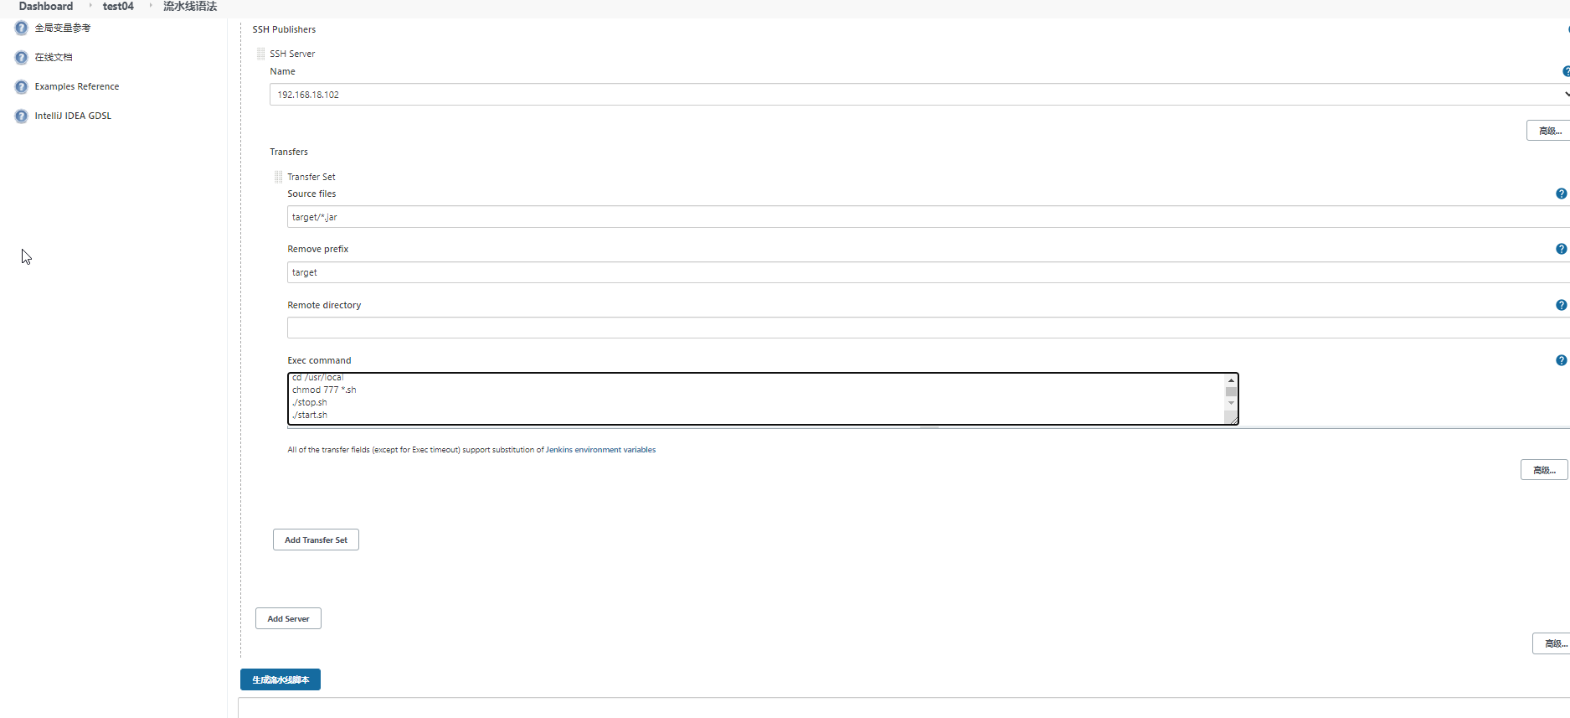Grab the SSH Server drag handle
This screenshot has height=718, width=1570.
[x=261, y=54]
